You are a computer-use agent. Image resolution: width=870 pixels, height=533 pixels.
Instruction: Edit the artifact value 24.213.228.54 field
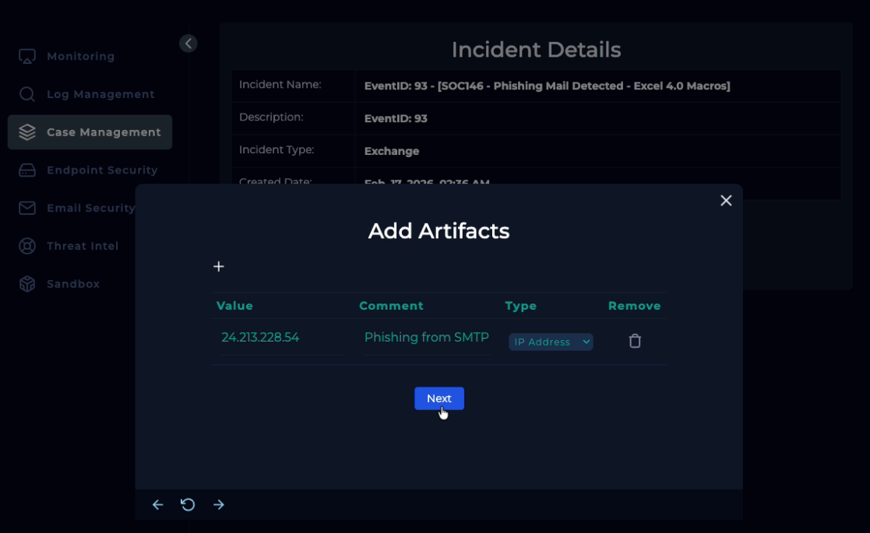point(279,338)
